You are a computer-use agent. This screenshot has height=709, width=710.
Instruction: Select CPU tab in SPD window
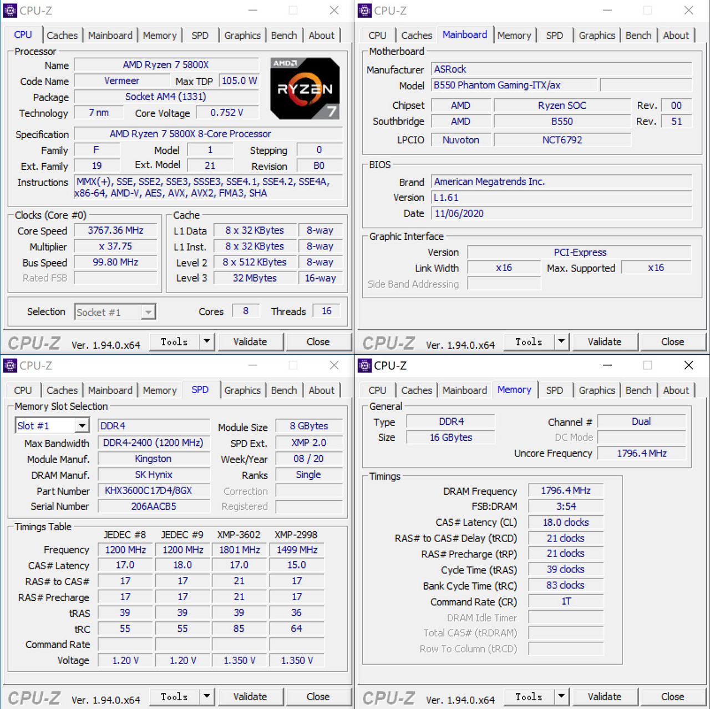point(23,390)
